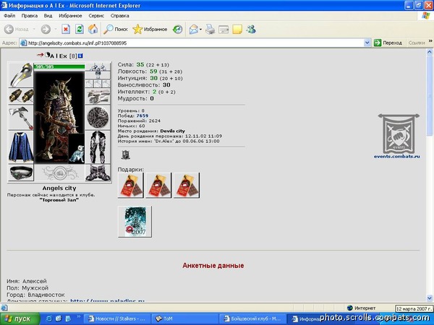The height and width of the screenshot is (325, 434).
Task: Open Favorites (Избранное) star button
Action: click(150, 29)
